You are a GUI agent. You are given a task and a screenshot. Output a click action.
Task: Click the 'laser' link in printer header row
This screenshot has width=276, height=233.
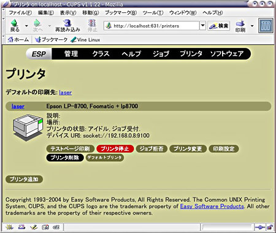click(18, 106)
